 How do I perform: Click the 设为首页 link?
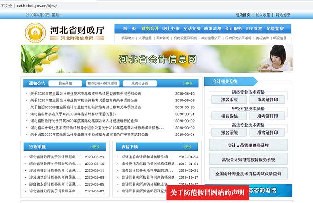[243, 15]
